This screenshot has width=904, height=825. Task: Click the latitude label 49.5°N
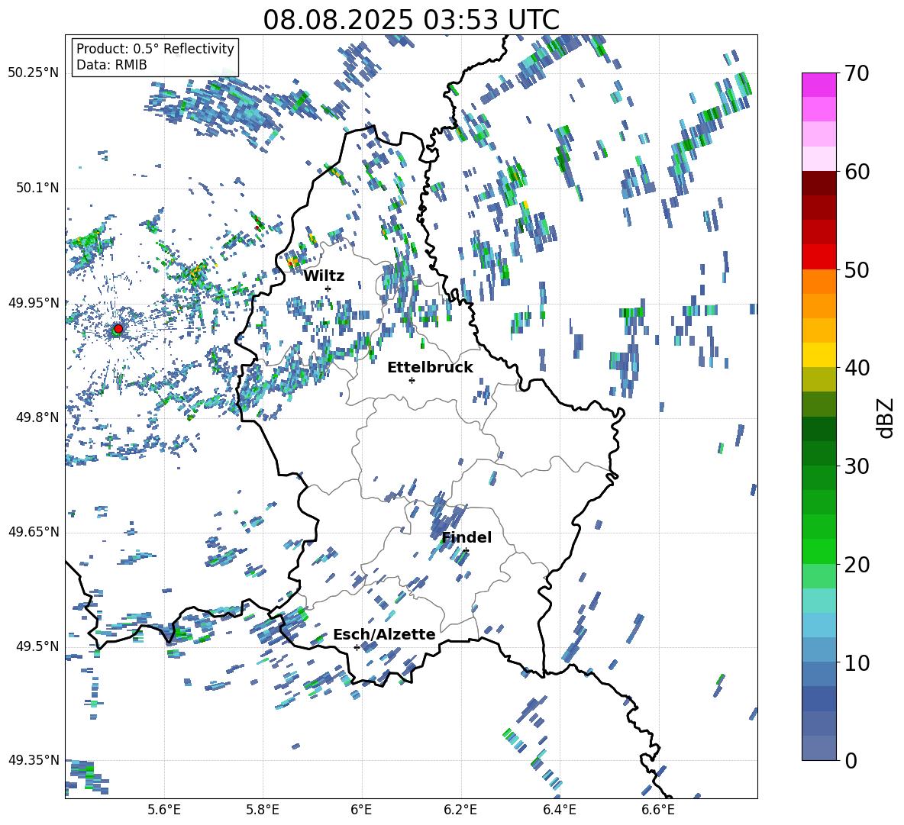click(37, 646)
